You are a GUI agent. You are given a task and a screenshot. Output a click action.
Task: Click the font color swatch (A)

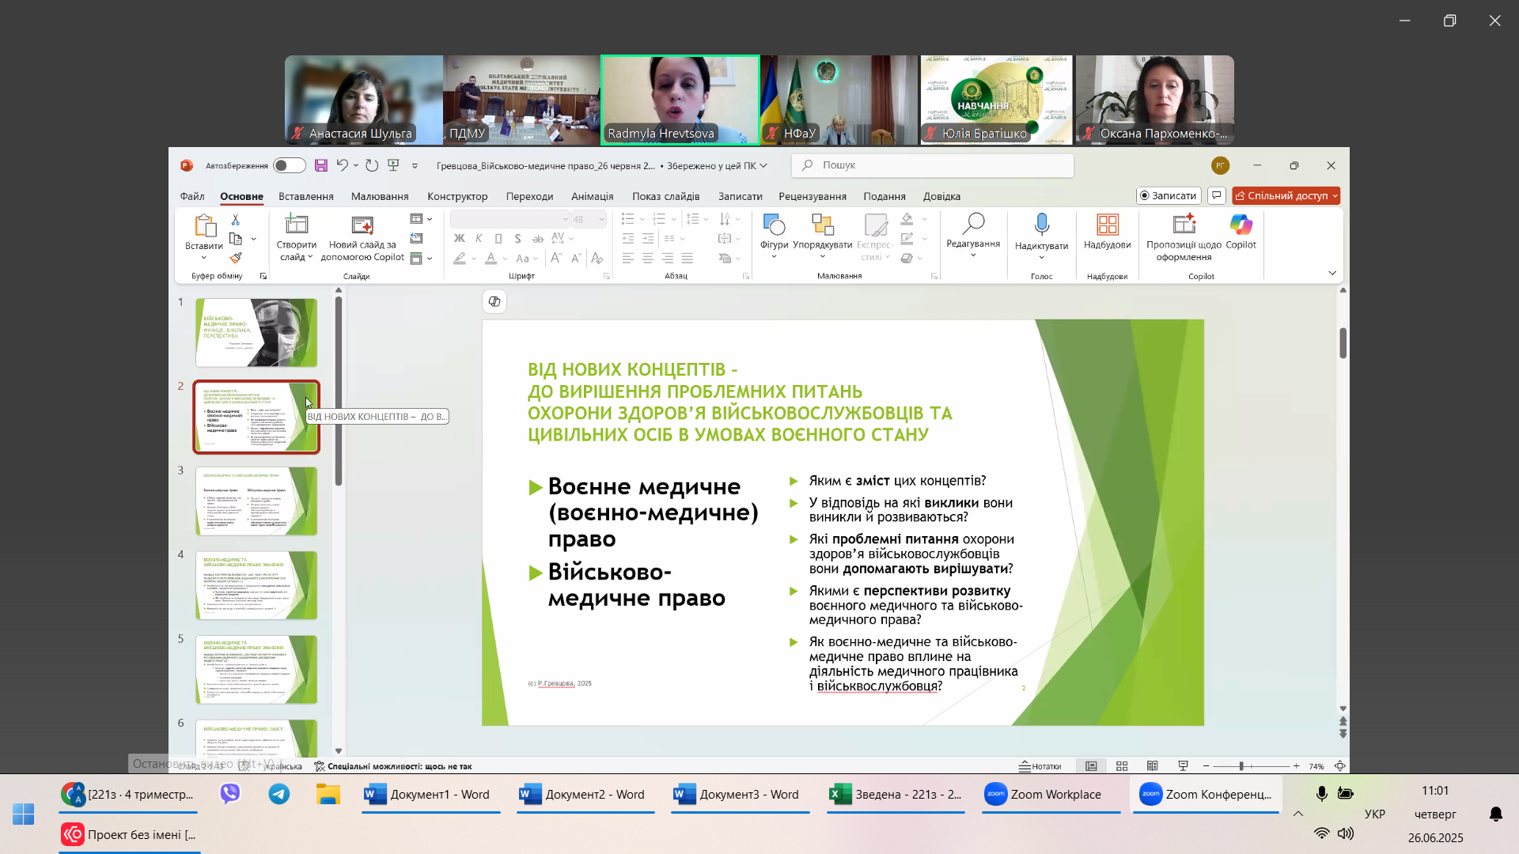[491, 258]
